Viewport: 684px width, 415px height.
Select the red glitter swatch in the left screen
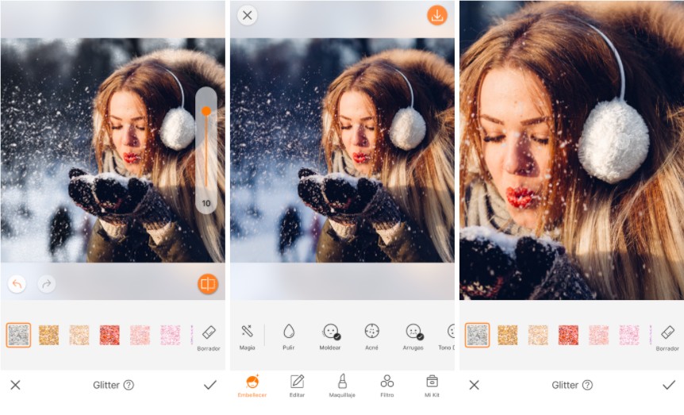click(110, 335)
